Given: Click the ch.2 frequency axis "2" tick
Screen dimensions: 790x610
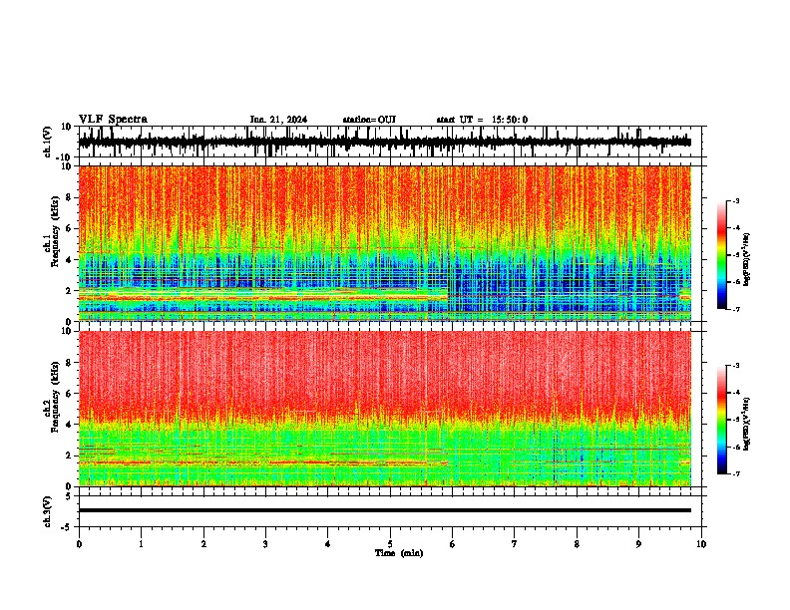Looking at the screenshot, I should pyautogui.click(x=69, y=456).
